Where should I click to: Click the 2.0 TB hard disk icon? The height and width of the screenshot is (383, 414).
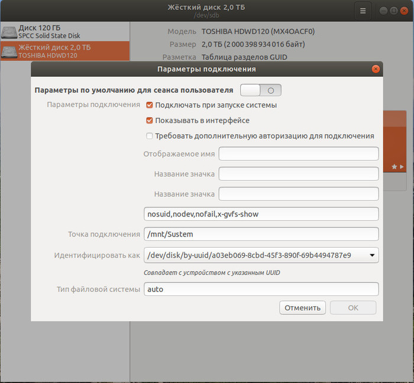pyautogui.click(x=9, y=51)
